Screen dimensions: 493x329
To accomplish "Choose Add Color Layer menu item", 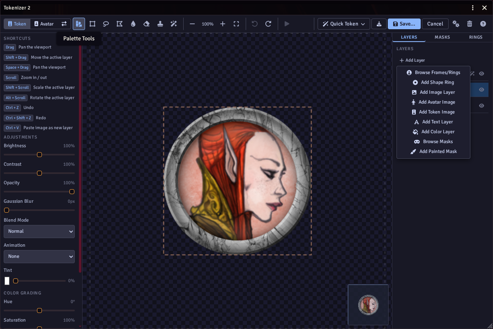I will click(x=433, y=132).
